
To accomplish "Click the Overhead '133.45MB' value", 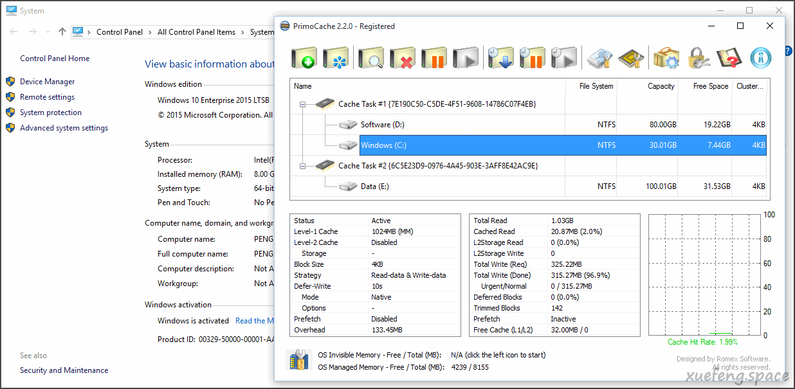I will pyautogui.click(x=387, y=330).
